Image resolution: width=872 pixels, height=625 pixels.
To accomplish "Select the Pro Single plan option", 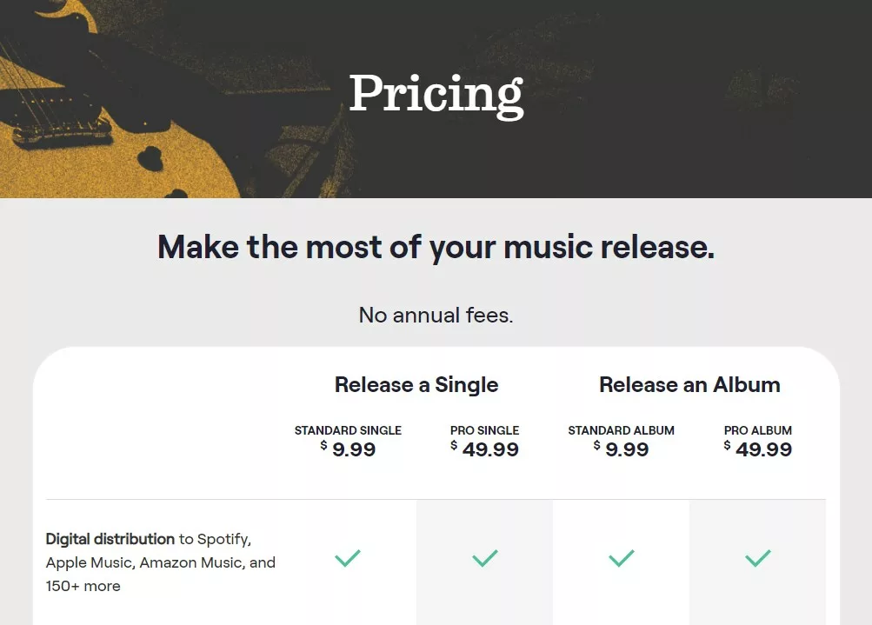I will pyautogui.click(x=484, y=441).
